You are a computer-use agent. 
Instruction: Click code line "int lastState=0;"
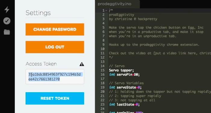click(x=124, y=105)
